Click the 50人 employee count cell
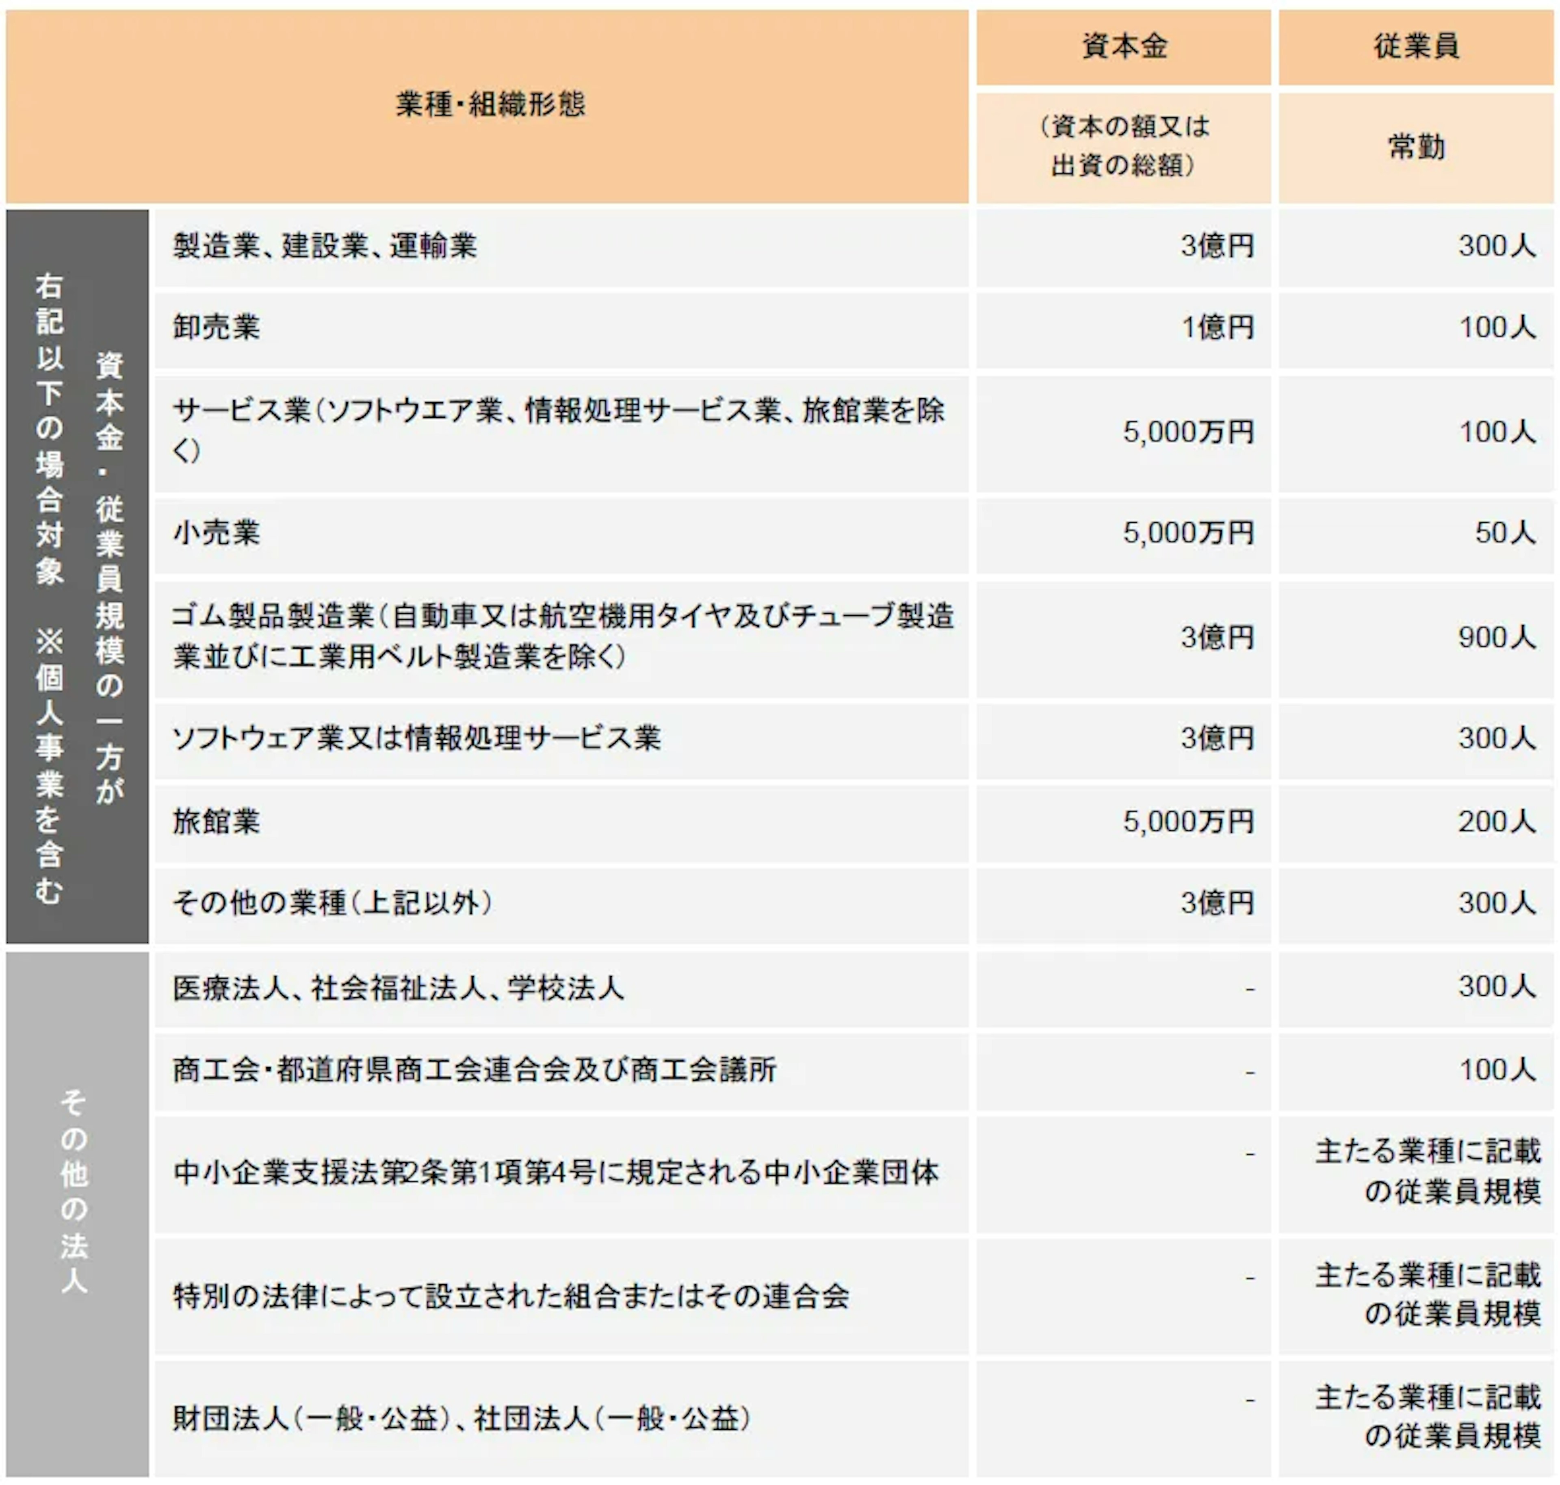 (x=1504, y=533)
